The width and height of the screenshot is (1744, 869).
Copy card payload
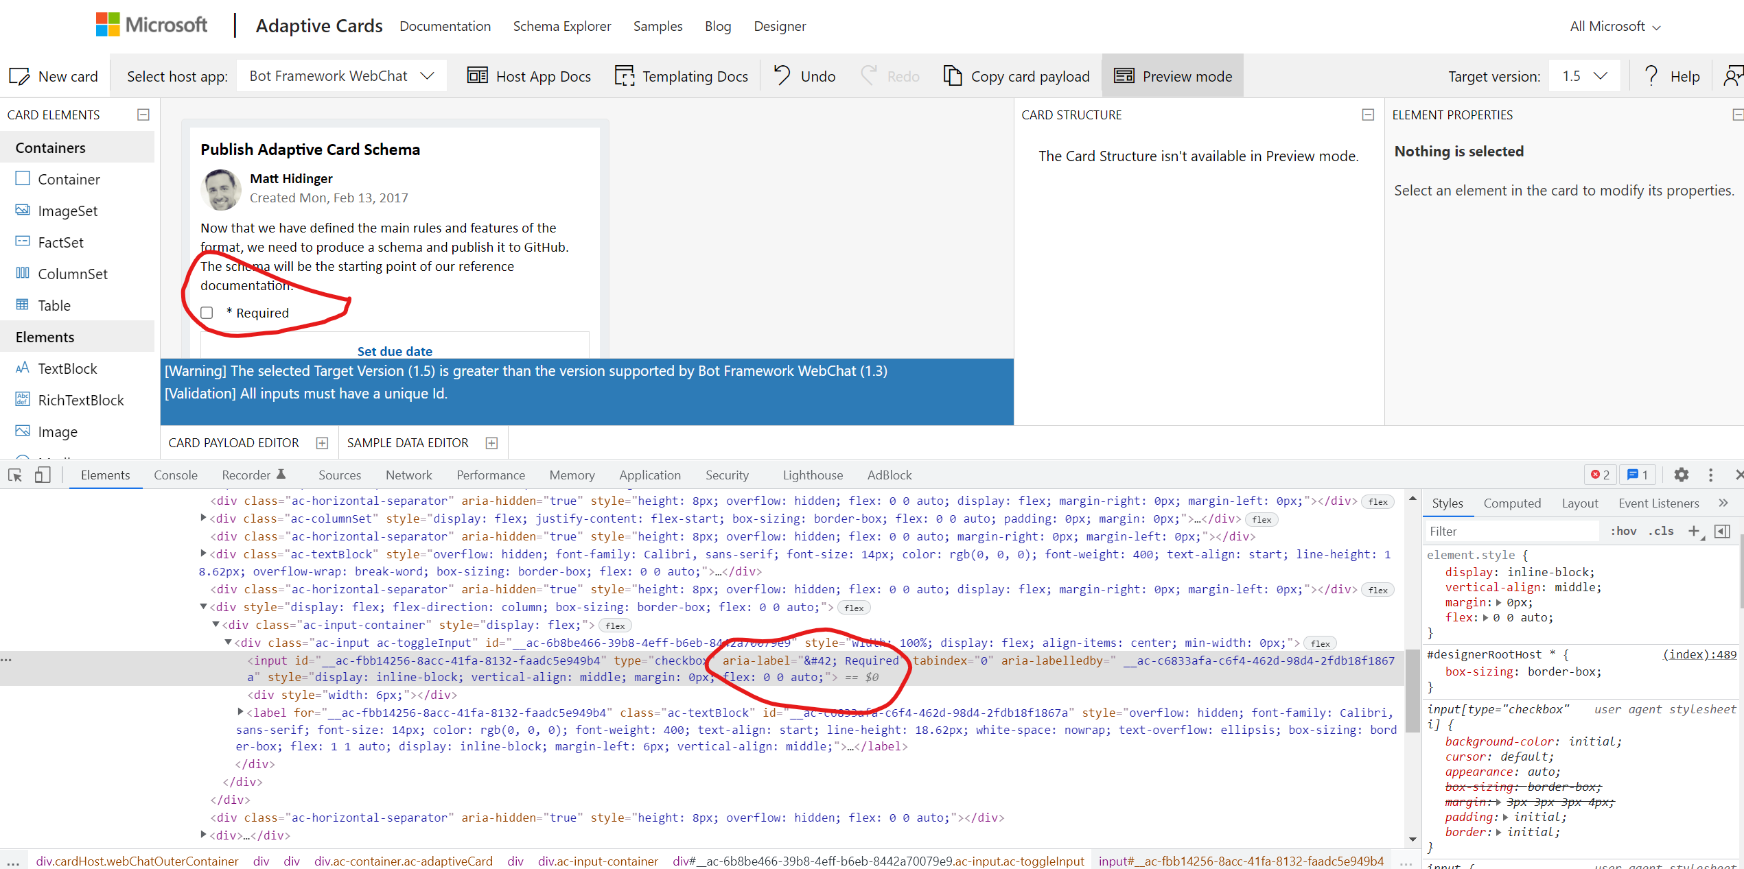click(1016, 76)
